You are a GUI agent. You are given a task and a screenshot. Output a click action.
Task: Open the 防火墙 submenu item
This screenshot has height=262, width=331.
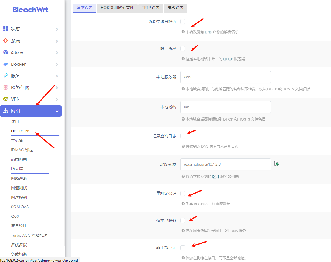17,169
